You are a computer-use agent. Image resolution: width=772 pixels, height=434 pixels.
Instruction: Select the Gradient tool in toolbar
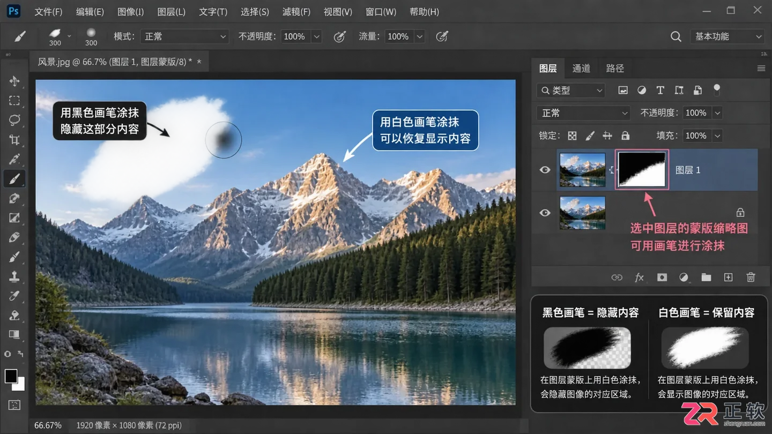pyautogui.click(x=14, y=335)
